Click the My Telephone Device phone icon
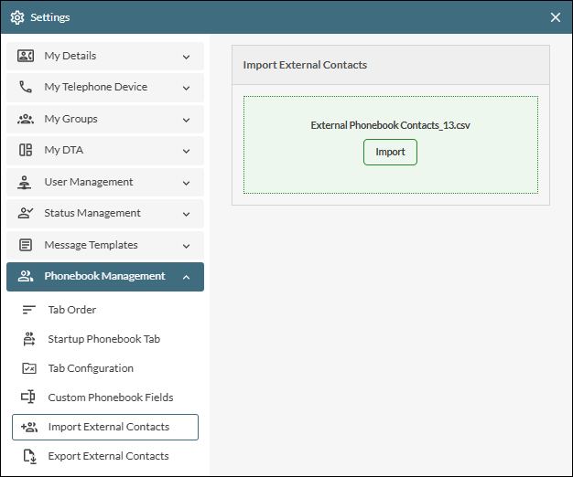The height and width of the screenshot is (477, 573). click(26, 88)
